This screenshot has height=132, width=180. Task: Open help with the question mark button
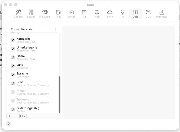(x=8, y=124)
